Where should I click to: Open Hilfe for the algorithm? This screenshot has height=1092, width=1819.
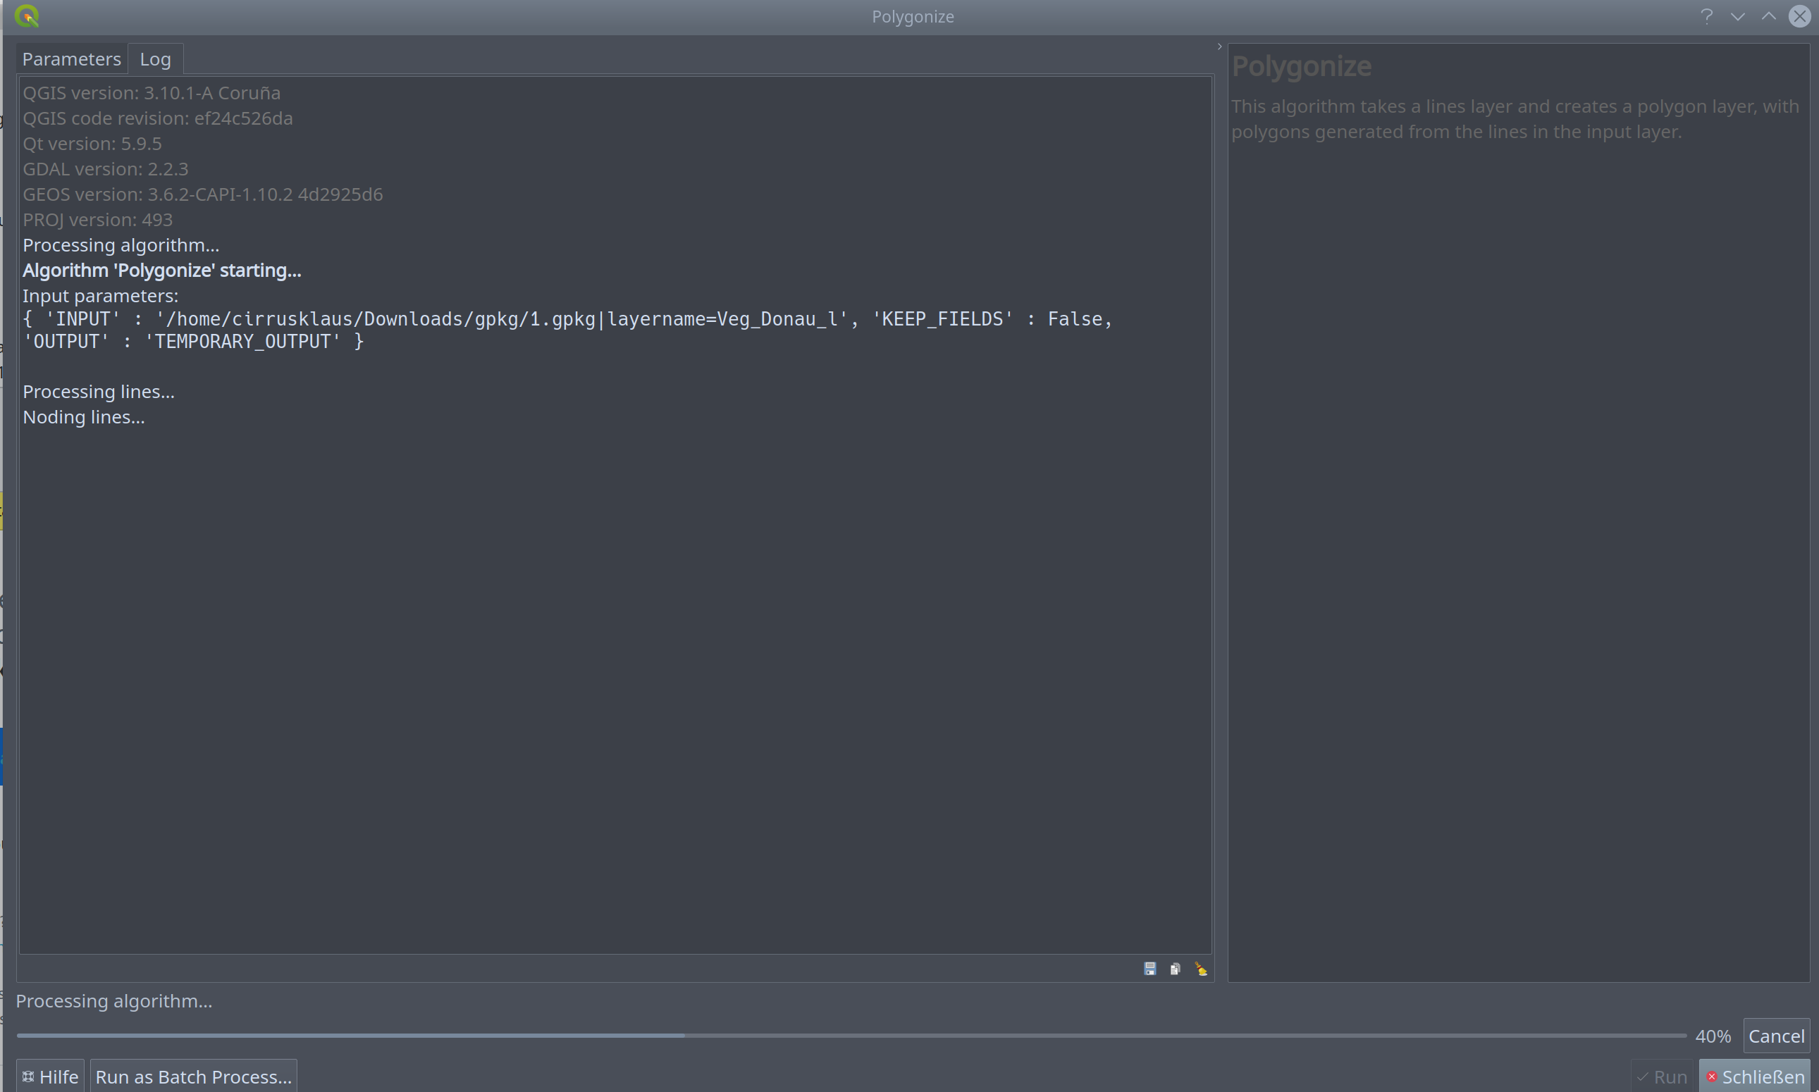tap(50, 1077)
